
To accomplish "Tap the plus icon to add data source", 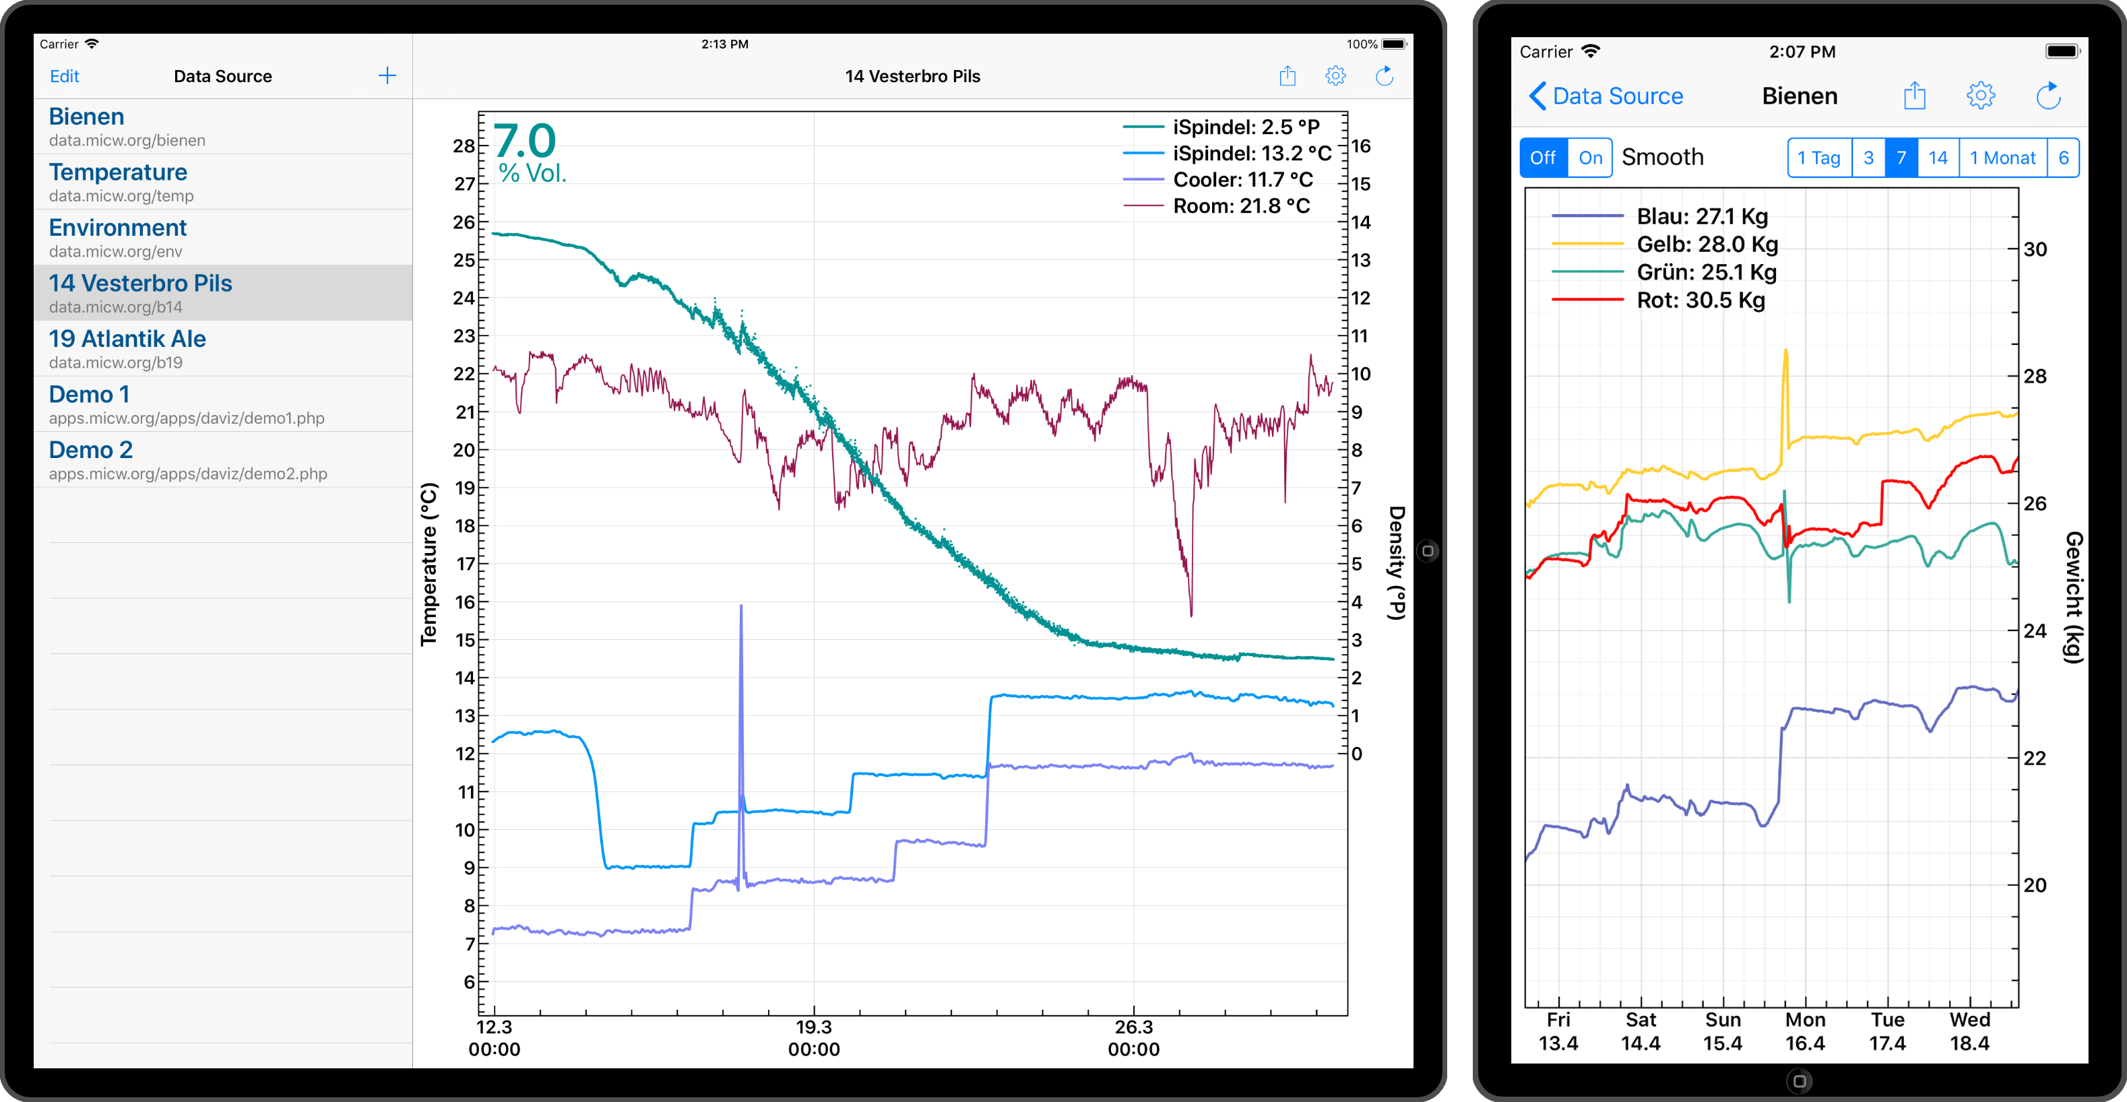I will click(387, 76).
